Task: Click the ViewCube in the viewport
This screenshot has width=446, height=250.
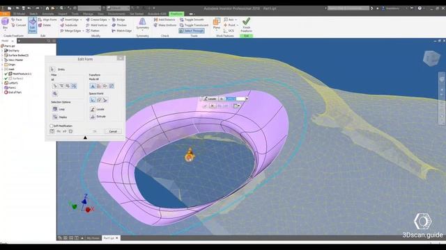Action: click(x=431, y=58)
